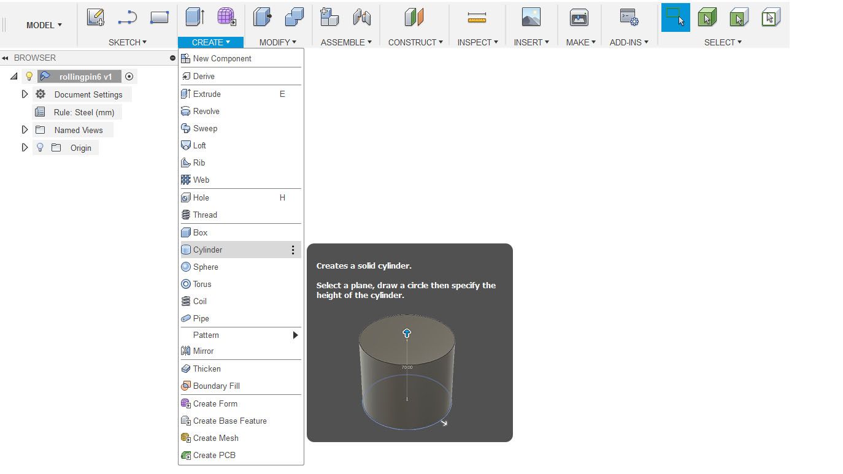Choose Loft in the Create menu
This screenshot has width=843, height=474.
[x=241, y=145]
